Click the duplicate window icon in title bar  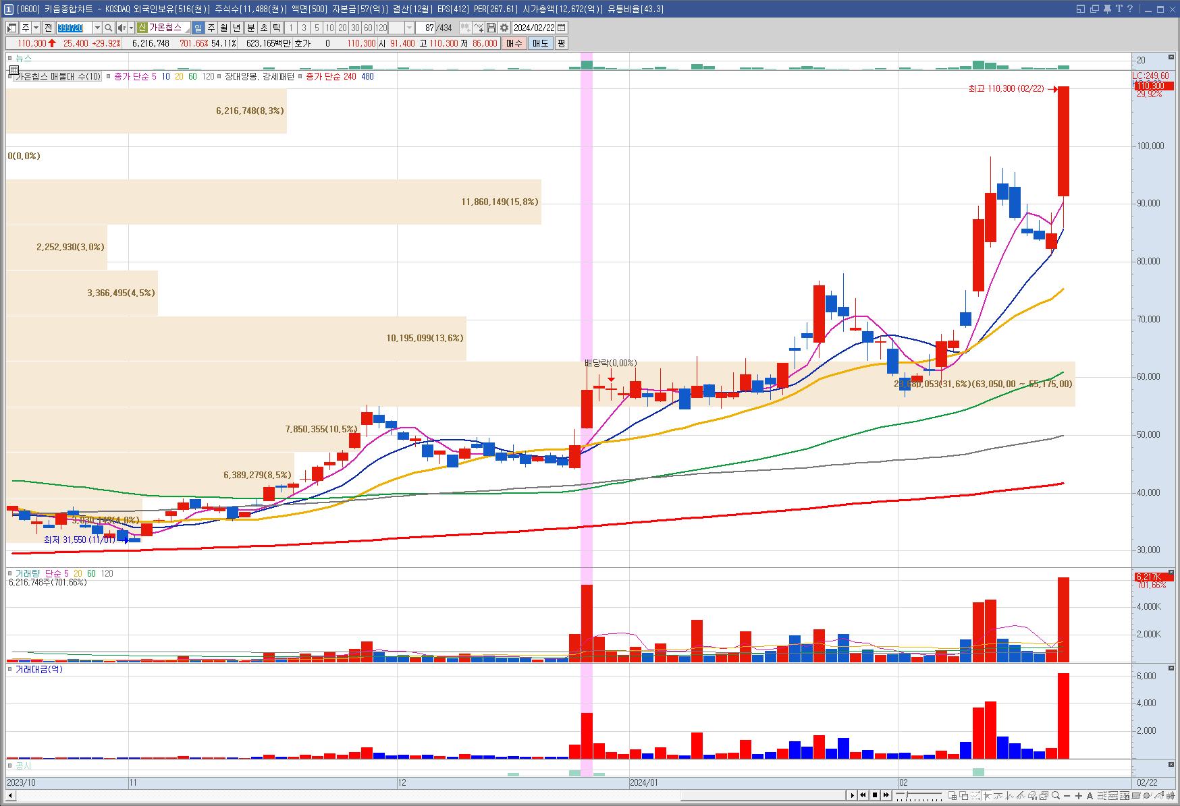tap(1094, 9)
